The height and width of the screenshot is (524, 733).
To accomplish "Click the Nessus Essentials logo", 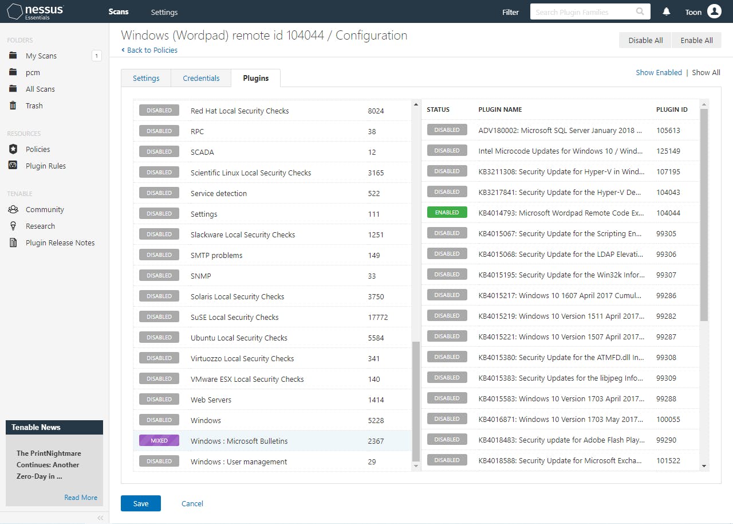I will [x=36, y=11].
